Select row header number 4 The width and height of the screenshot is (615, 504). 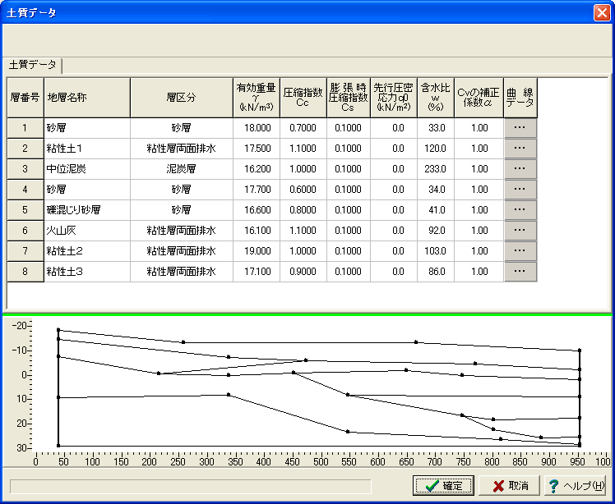click(x=25, y=190)
